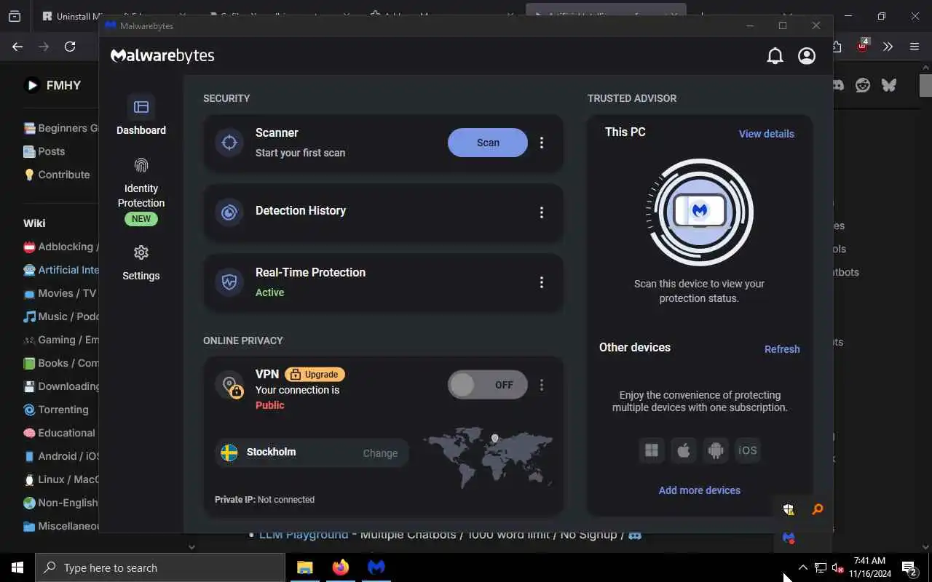The image size is (932, 582).
Task: Click the Real-Time Protection Active status
Action: pos(269,292)
